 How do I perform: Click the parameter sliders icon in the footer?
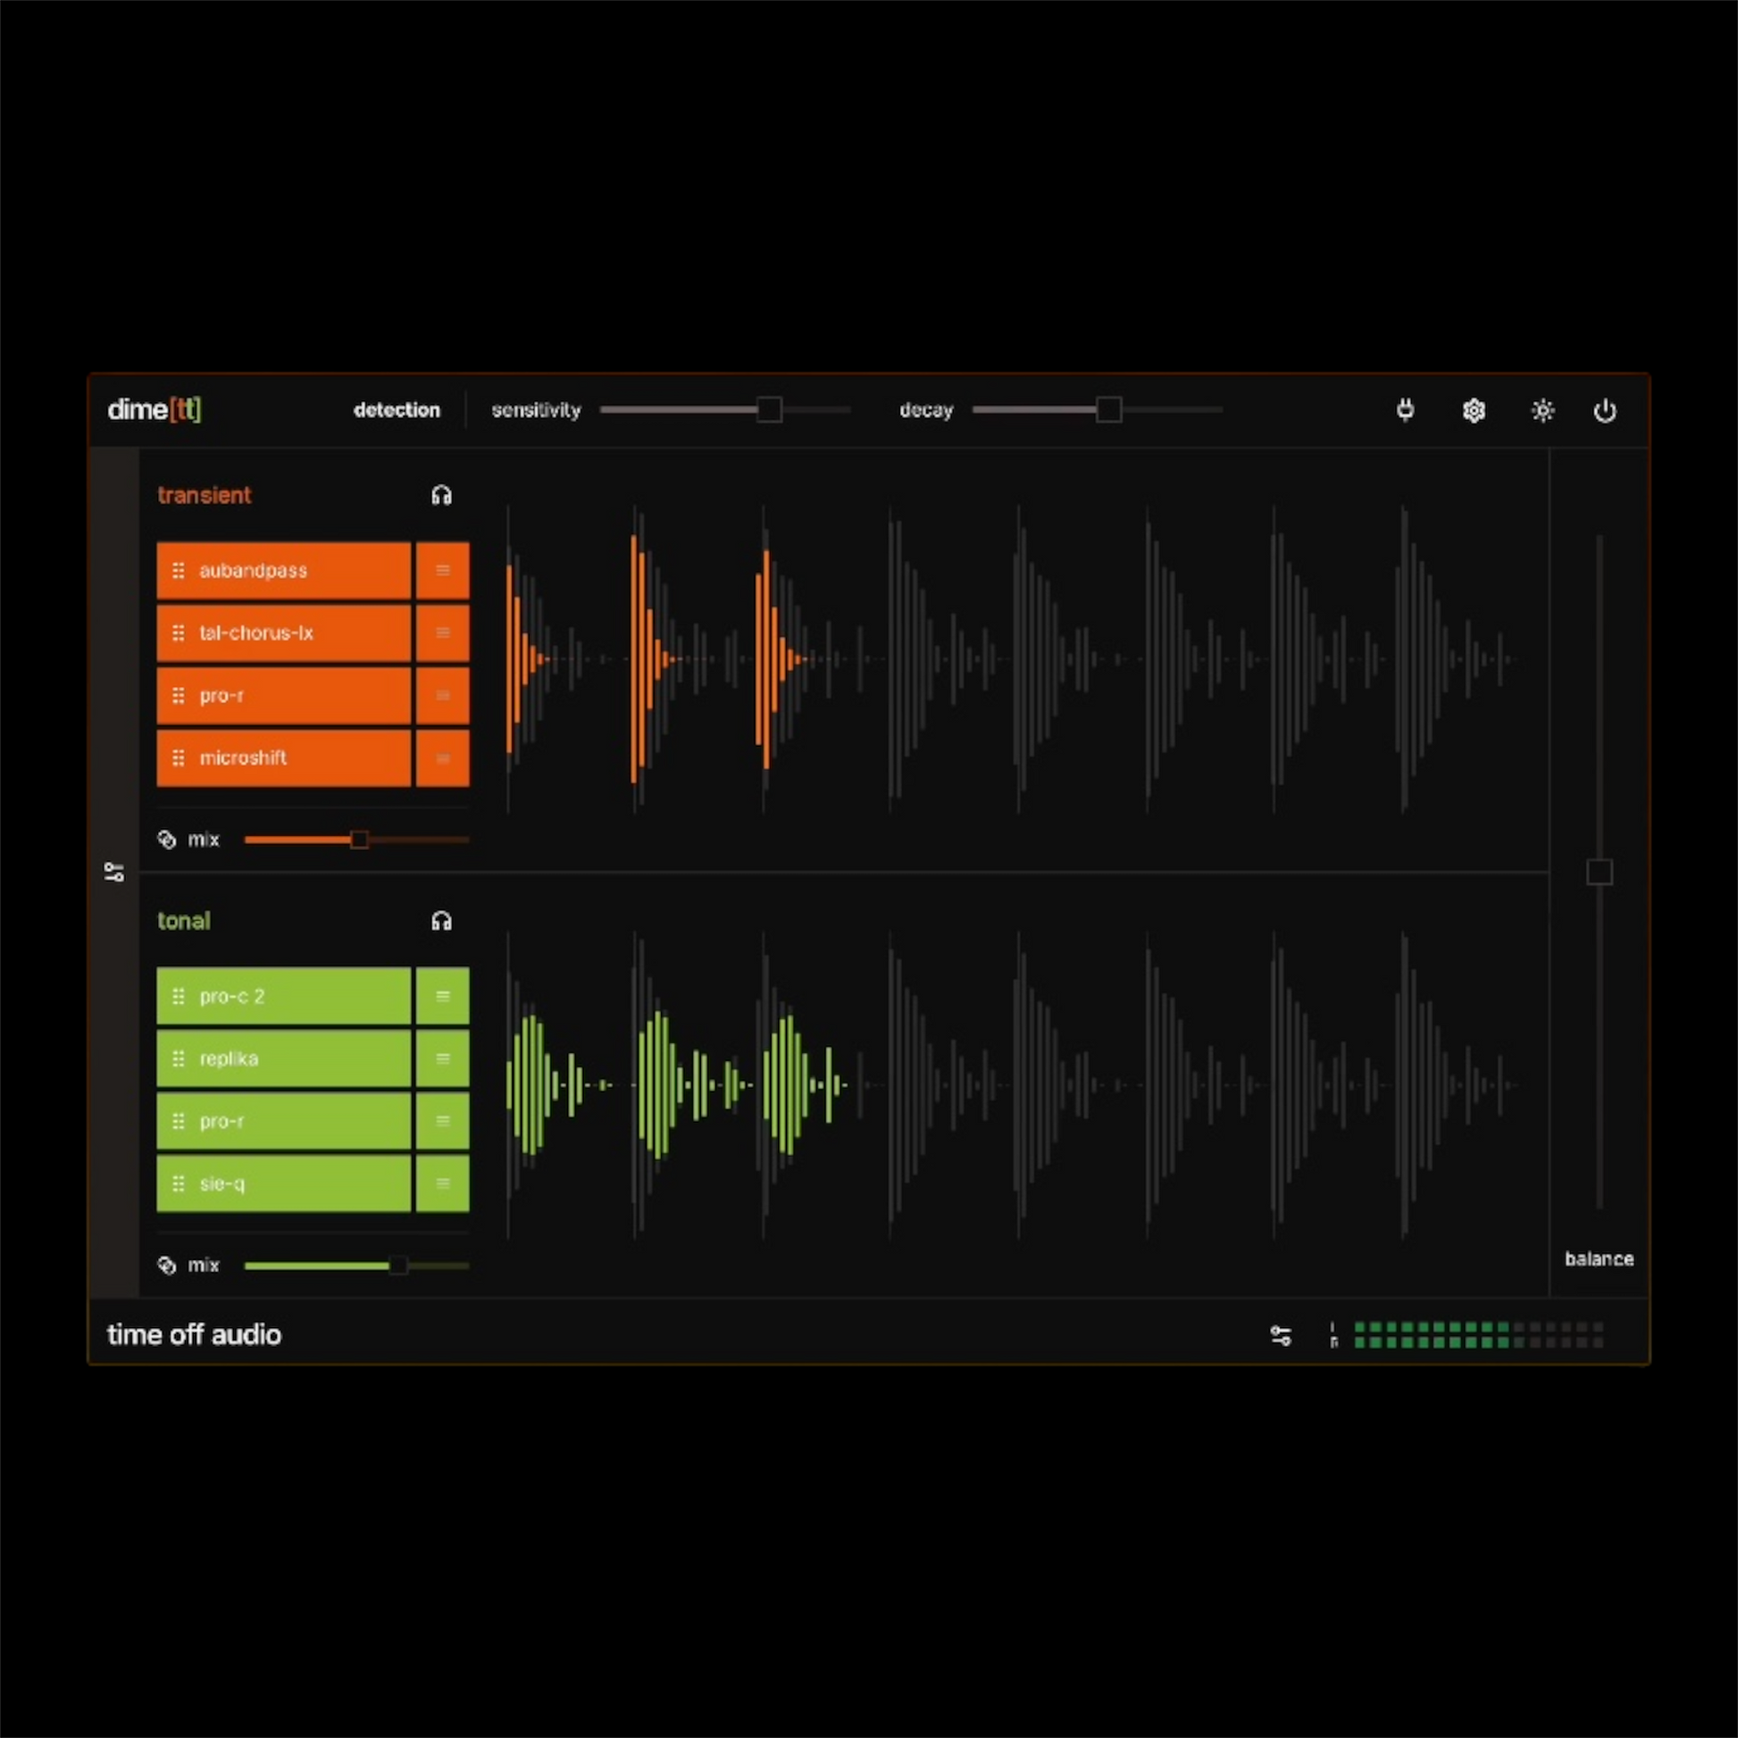(1281, 1335)
